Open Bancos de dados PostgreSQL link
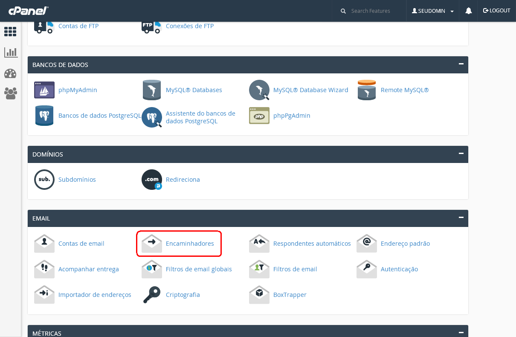 point(100,116)
